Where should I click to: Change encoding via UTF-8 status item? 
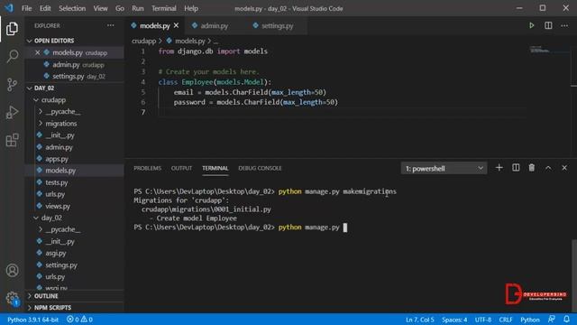pos(483,320)
